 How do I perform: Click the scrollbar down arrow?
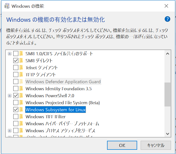[167, 134]
